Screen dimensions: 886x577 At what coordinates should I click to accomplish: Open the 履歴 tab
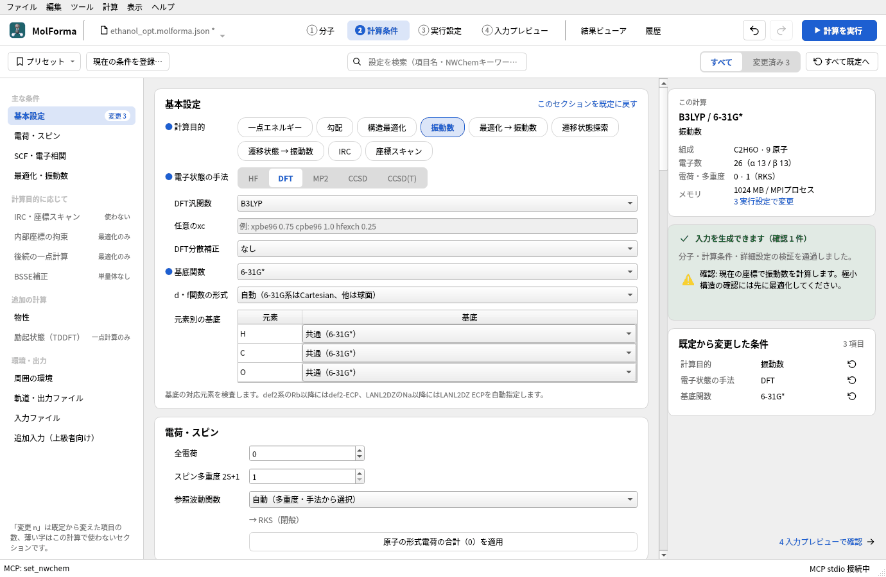click(x=653, y=31)
